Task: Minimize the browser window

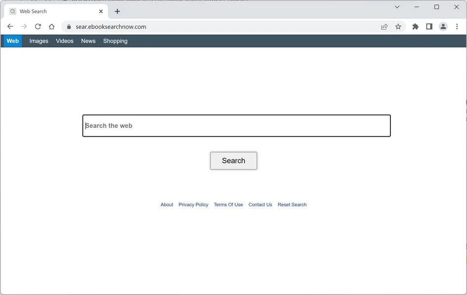Action: tap(417, 7)
